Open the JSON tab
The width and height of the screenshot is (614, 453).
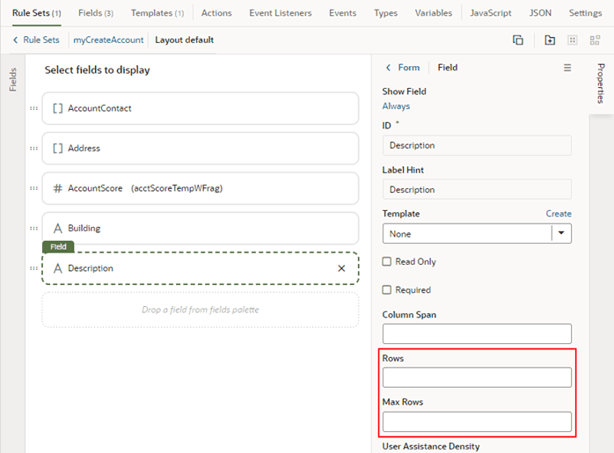(x=540, y=13)
